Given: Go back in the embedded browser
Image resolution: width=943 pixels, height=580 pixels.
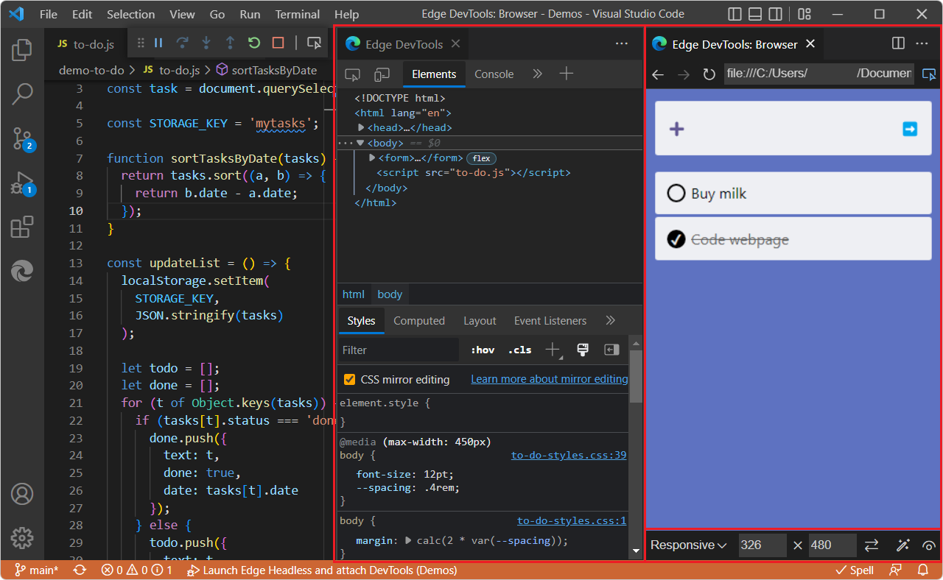Looking at the screenshot, I should coord(659,74).
